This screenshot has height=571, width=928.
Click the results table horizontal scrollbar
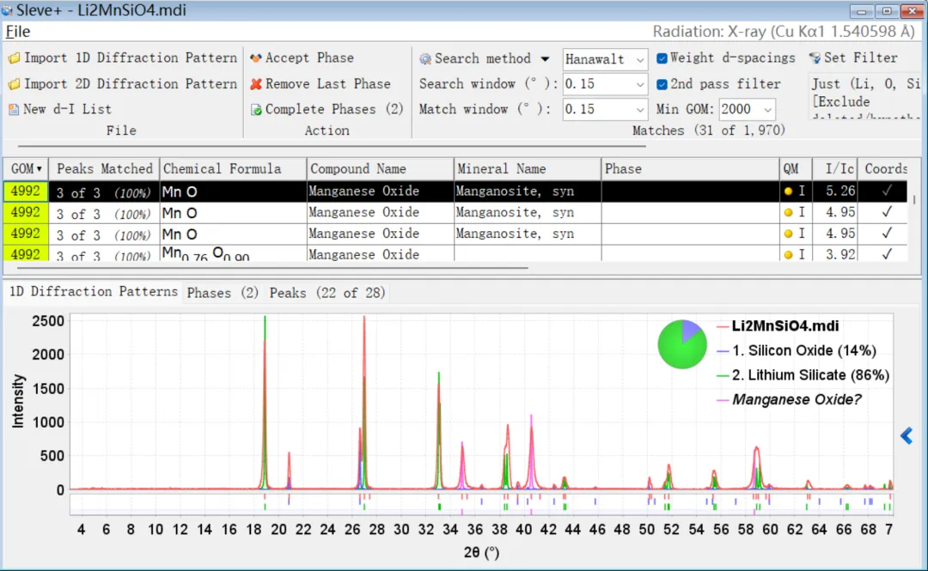pos(272,267)
